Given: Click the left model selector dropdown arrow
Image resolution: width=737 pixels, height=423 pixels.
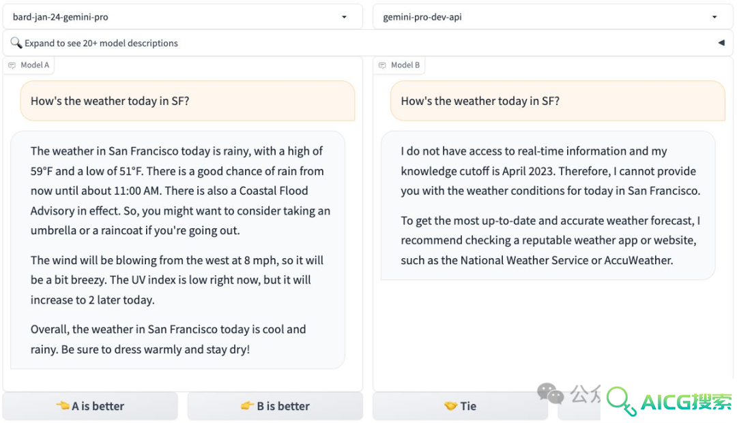Looking at the screenshot, I should coord(344,17).
